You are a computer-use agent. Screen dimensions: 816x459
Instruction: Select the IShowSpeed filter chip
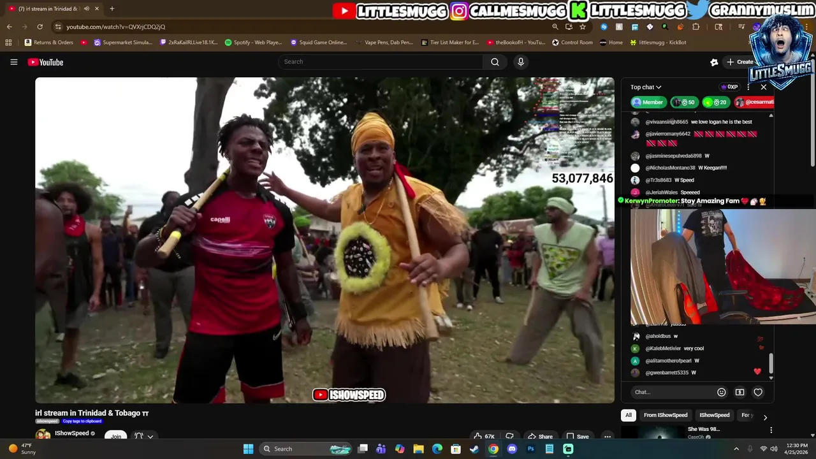click(714, 415)
